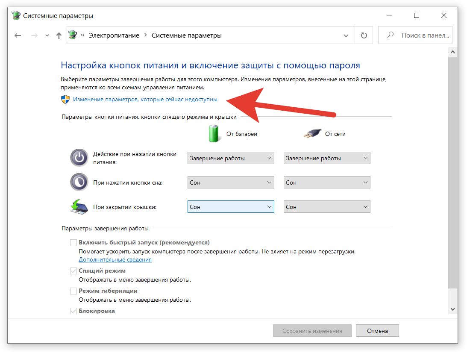Image resolution: width=467 pixels, height=353 pixels.
Task: Toggle the Режим гибернации checkbox
Action: 73,291
